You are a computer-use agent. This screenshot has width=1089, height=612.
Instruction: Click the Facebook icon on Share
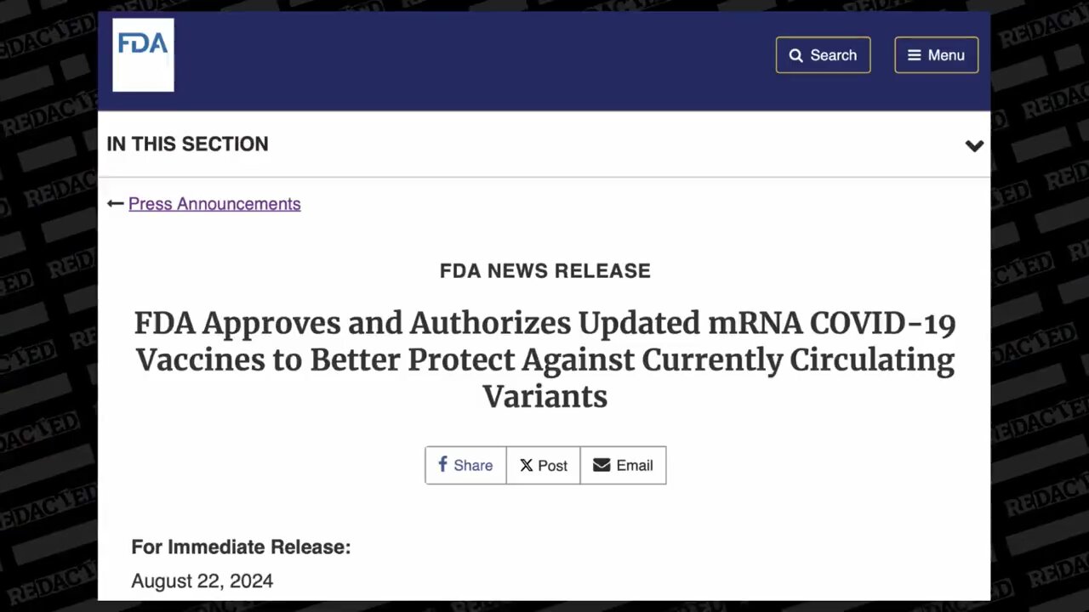442,464
